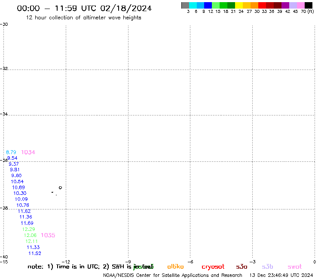This screenshot has height=279, width=318.
Task: Select the purple legend color swatch
Action: pos(285,5)
